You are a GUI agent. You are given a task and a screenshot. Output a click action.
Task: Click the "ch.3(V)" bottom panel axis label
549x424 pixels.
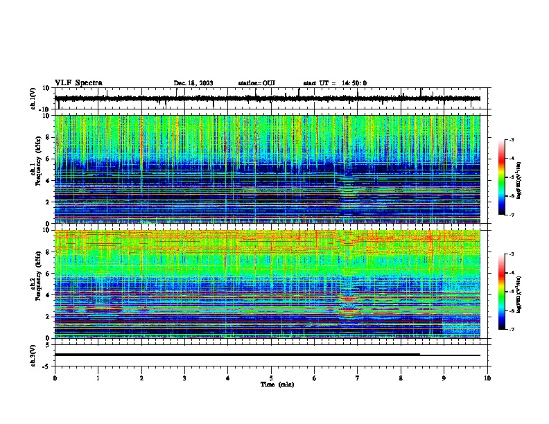click(33, 355)
